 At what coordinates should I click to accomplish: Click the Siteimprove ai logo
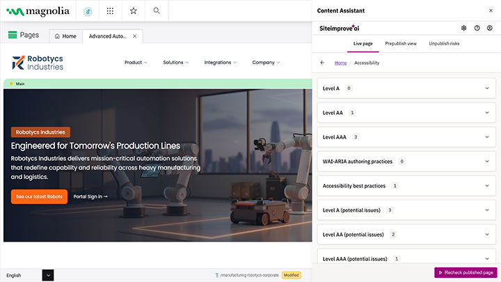pyautogui.click(x=339, y=28)
